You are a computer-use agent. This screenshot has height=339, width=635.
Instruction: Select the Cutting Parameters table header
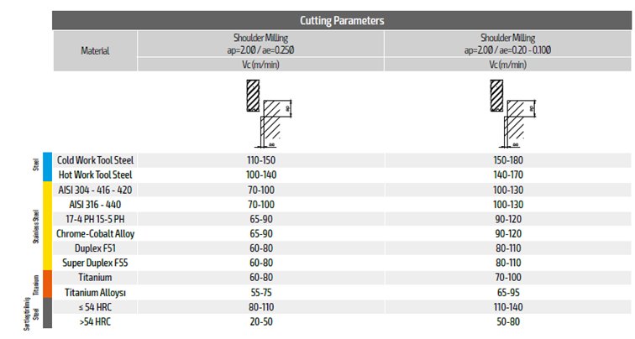tap(343, 20)
